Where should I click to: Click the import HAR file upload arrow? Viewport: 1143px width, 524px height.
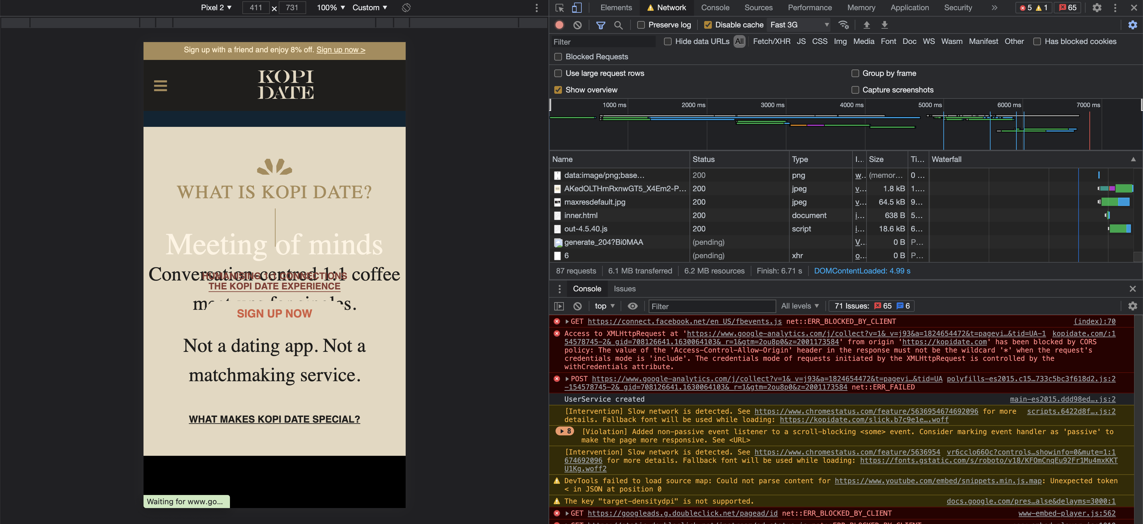point(866,25)
